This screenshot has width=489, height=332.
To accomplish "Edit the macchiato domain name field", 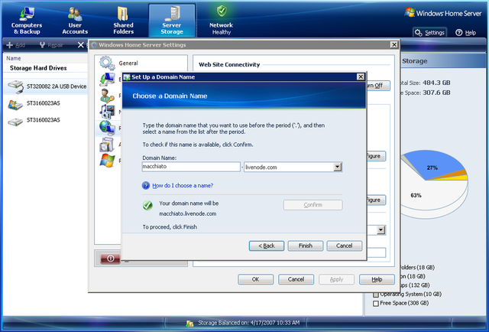I will [191, 167].
